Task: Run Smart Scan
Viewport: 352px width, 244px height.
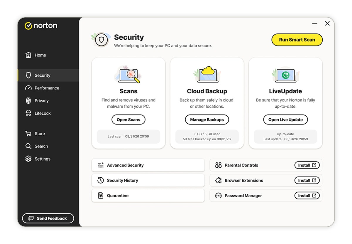Action: pos(297,40)
